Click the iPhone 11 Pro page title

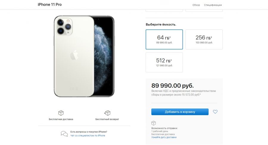(50, 5)
